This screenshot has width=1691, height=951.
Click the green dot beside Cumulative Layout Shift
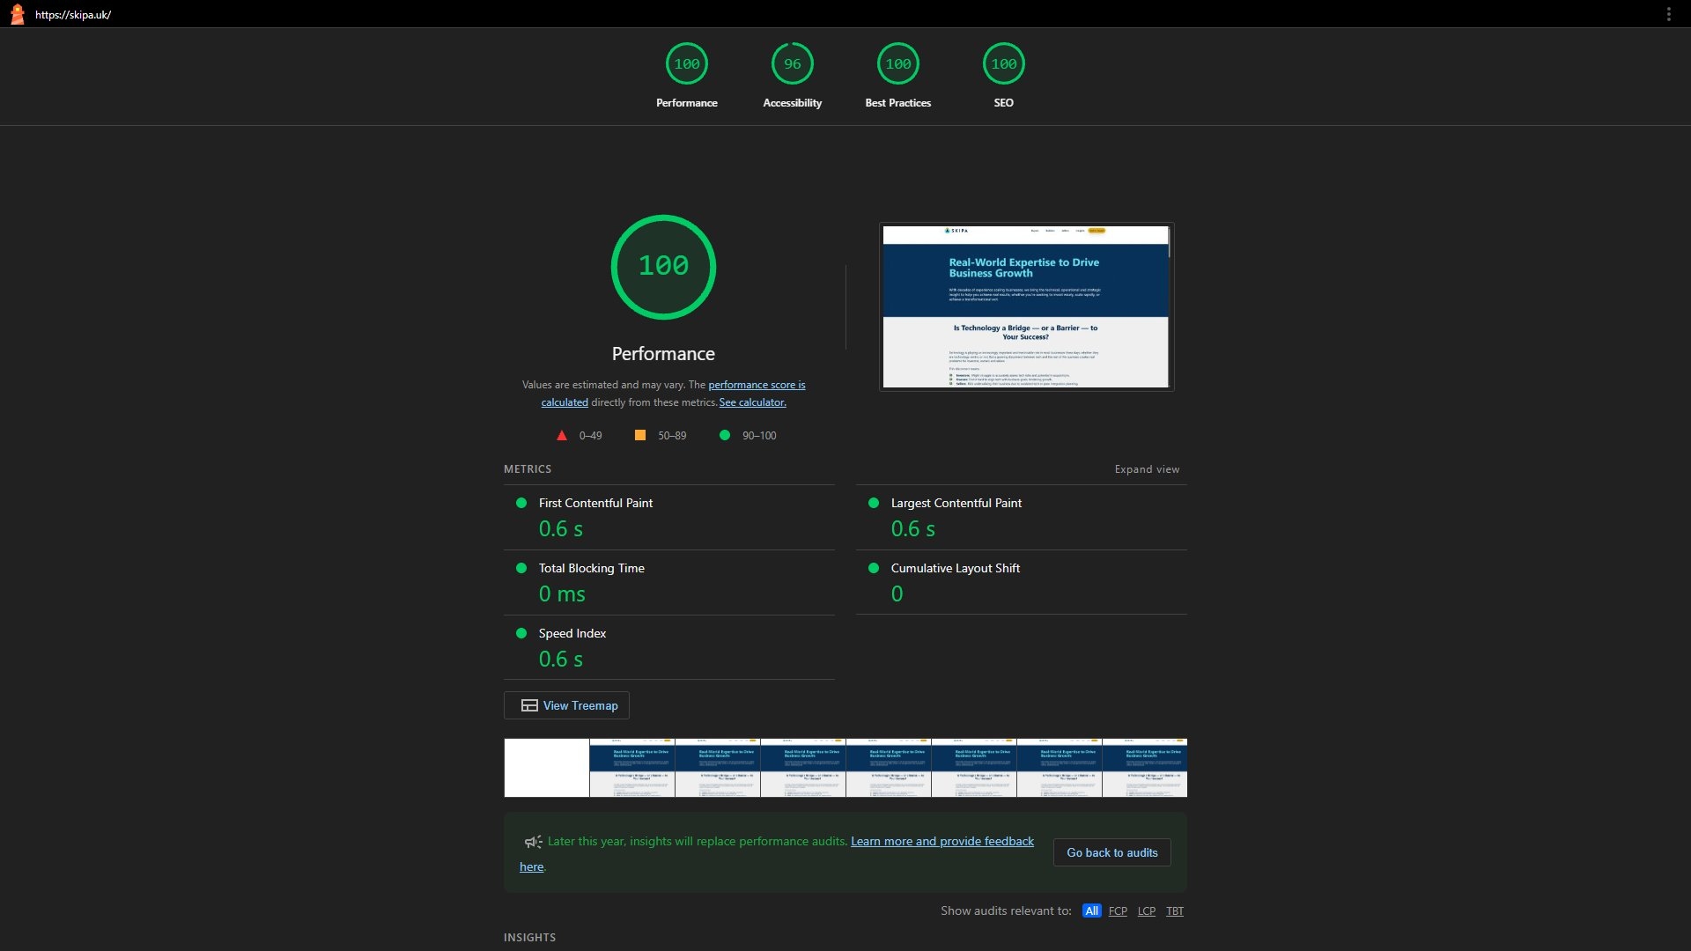(874, 568)
